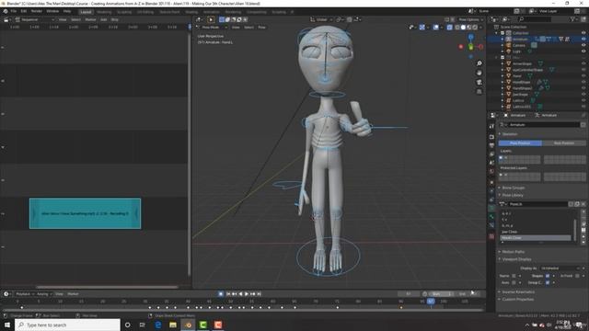
Task: Toggle the Axes display checkbox
Action: [x=514, y=282]
